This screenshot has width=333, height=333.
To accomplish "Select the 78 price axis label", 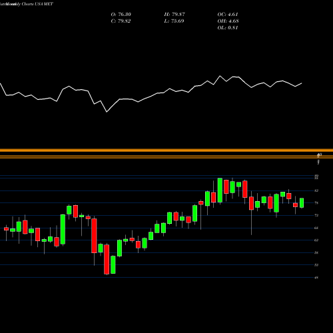I will tap(316, 203).
